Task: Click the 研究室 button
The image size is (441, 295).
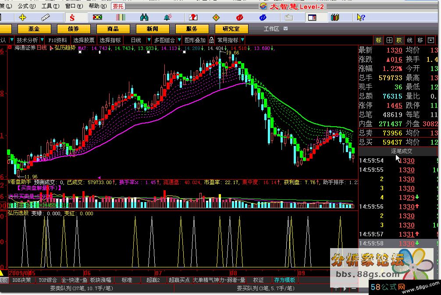Action: 231,29
